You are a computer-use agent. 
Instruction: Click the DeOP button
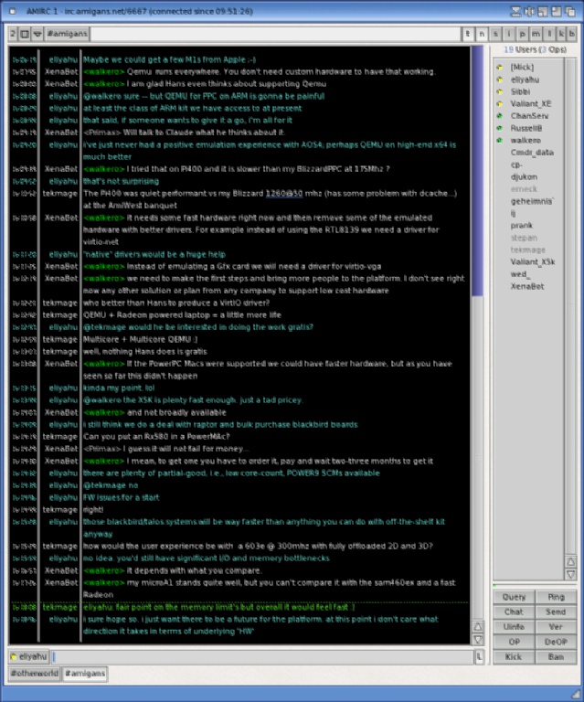[x=556, y=642]
